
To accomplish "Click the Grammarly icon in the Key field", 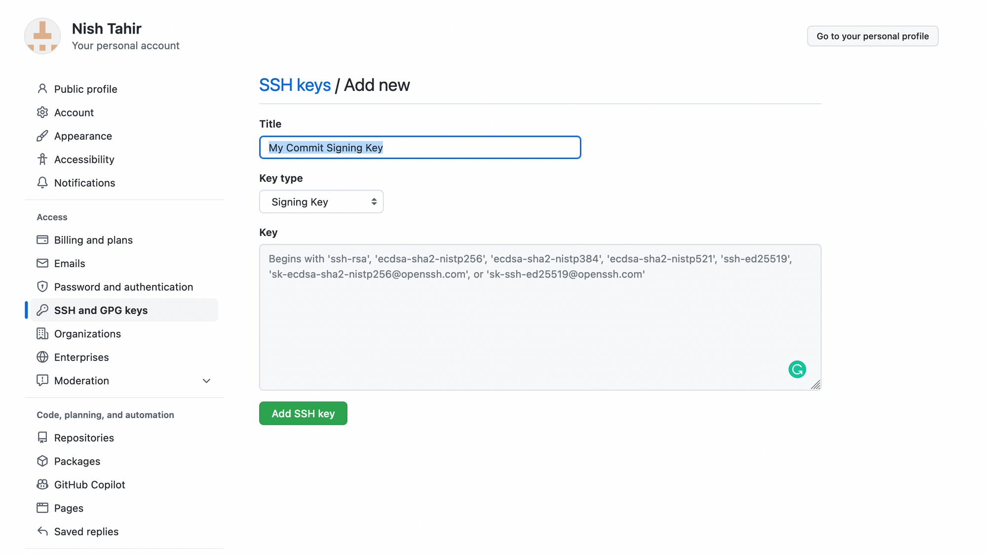I will coord(797,369).
